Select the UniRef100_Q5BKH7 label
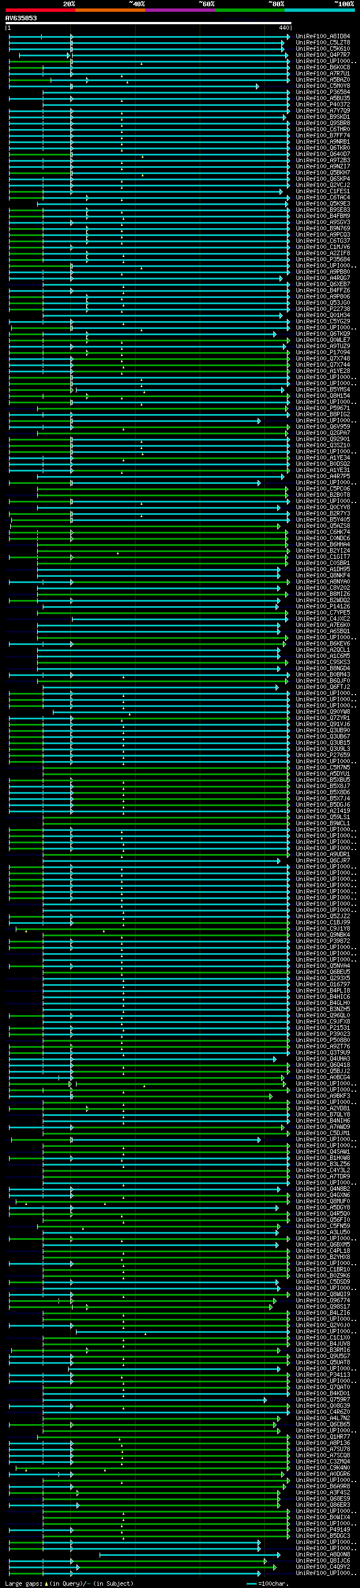Image resolution: width=360 pixels, height=1588 pixels. 323,172
